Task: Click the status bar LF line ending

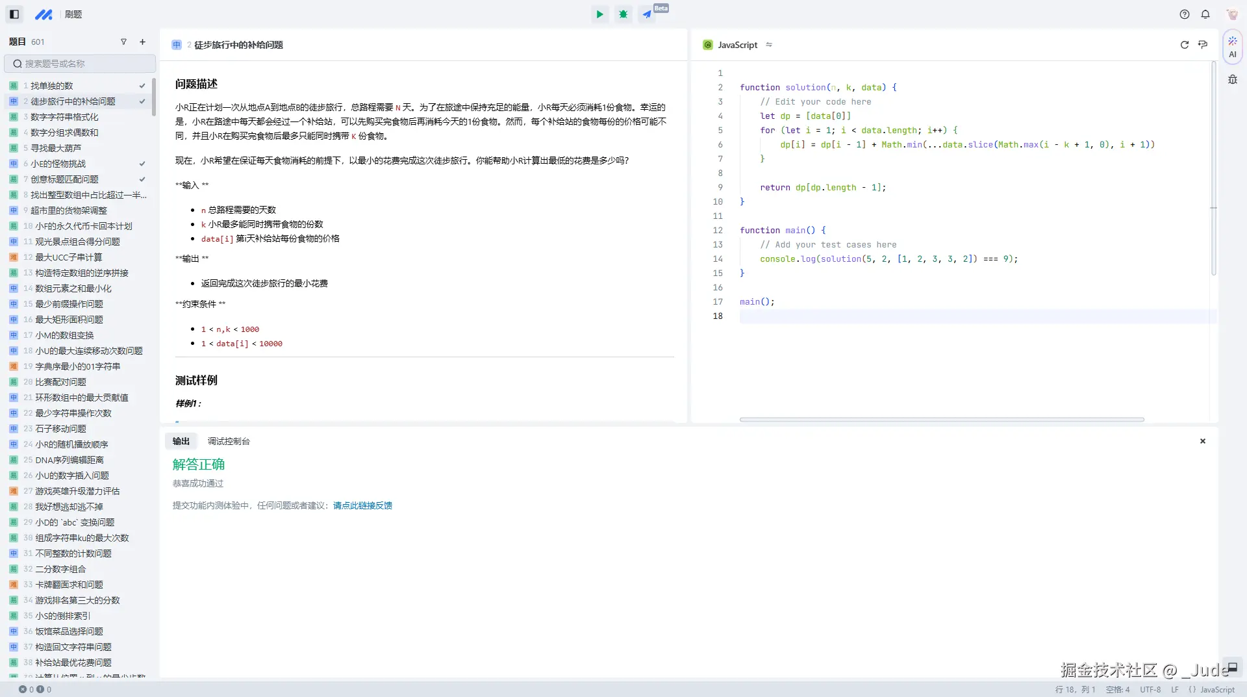Action: click(x=1175, y=690)
